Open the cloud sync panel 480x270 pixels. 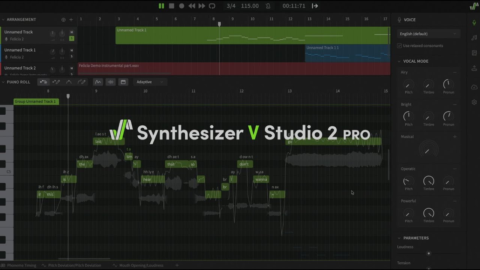(474, 87)
